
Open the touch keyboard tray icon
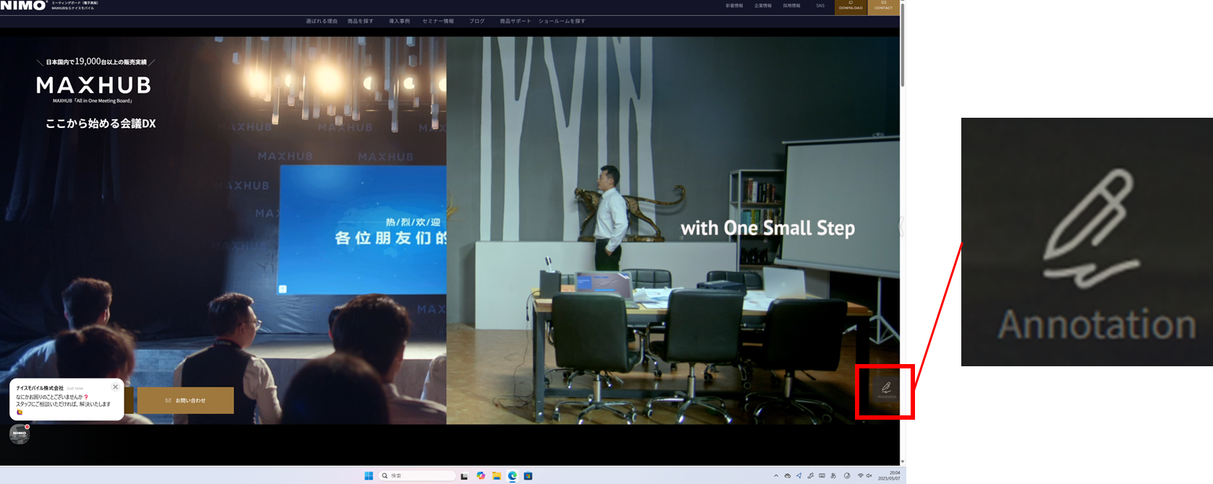pyautogui.click(x=822, y=476)
